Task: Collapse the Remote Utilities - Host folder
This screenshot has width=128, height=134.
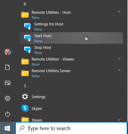Action: coord(119,12)
